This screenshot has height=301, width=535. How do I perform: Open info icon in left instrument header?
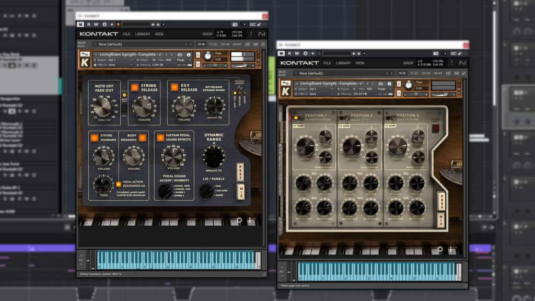click(x=188, y=54)
